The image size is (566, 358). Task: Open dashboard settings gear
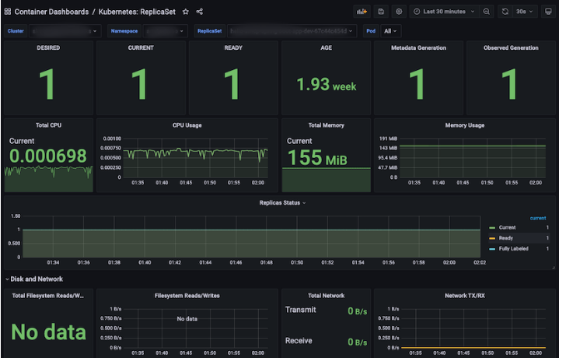click(x=399, y=12)
